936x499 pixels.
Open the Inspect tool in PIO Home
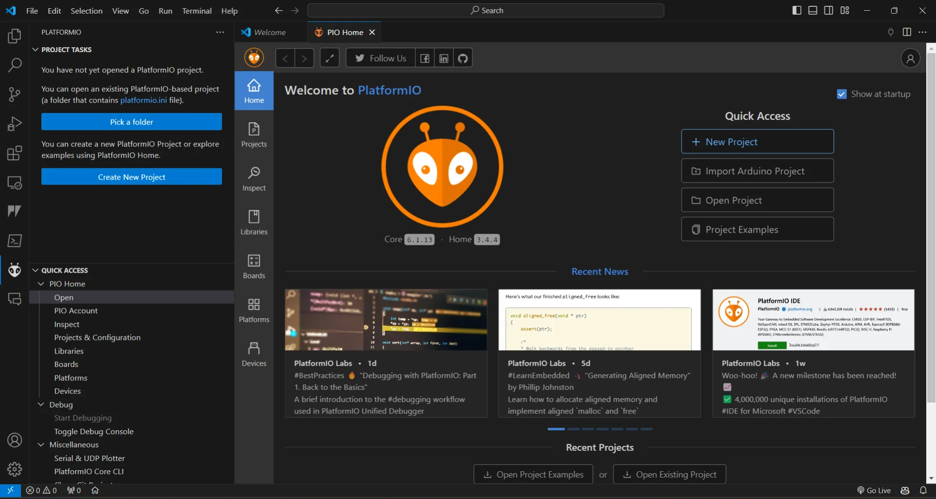point(254,179)
